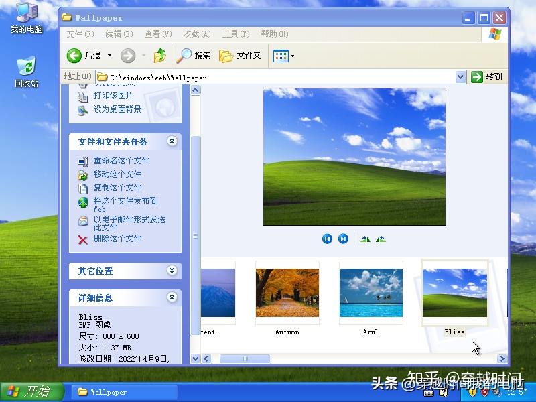
Task: Open the 收藏(A) menu
Action: click(x=196, y=34)
